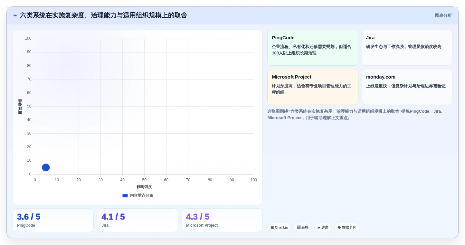
Task: Click the x-axis tick label 50
Action: coord(144,180)
